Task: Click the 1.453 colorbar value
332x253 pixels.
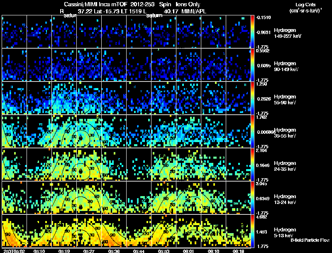Action: point(261,232)
